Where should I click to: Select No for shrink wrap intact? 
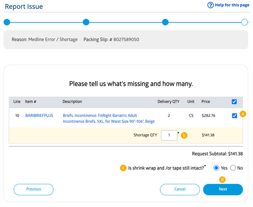[233, 168]
